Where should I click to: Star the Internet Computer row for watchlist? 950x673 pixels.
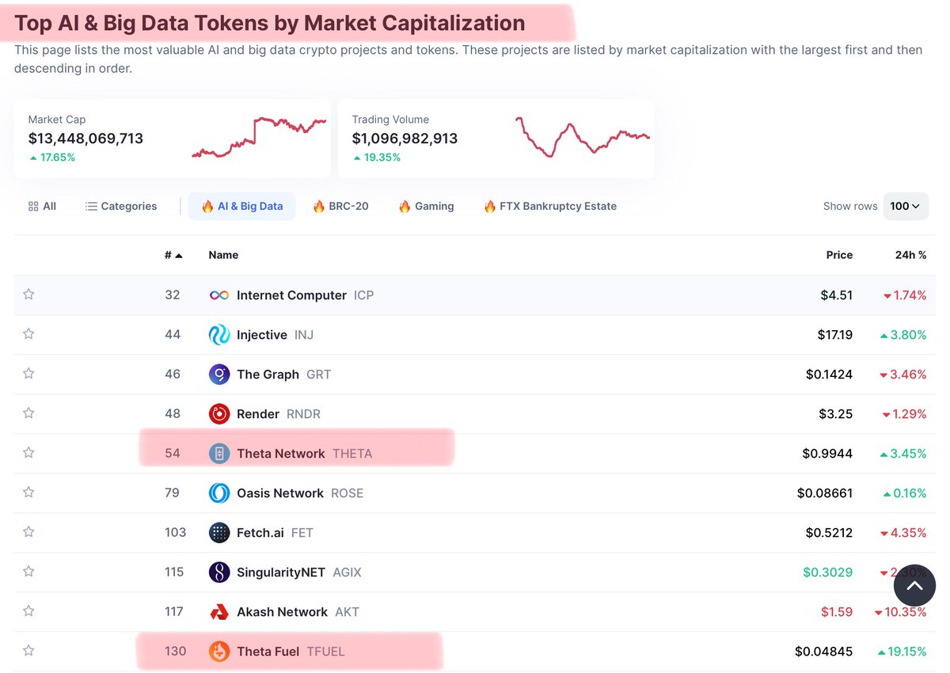click(x=28, y=295)
